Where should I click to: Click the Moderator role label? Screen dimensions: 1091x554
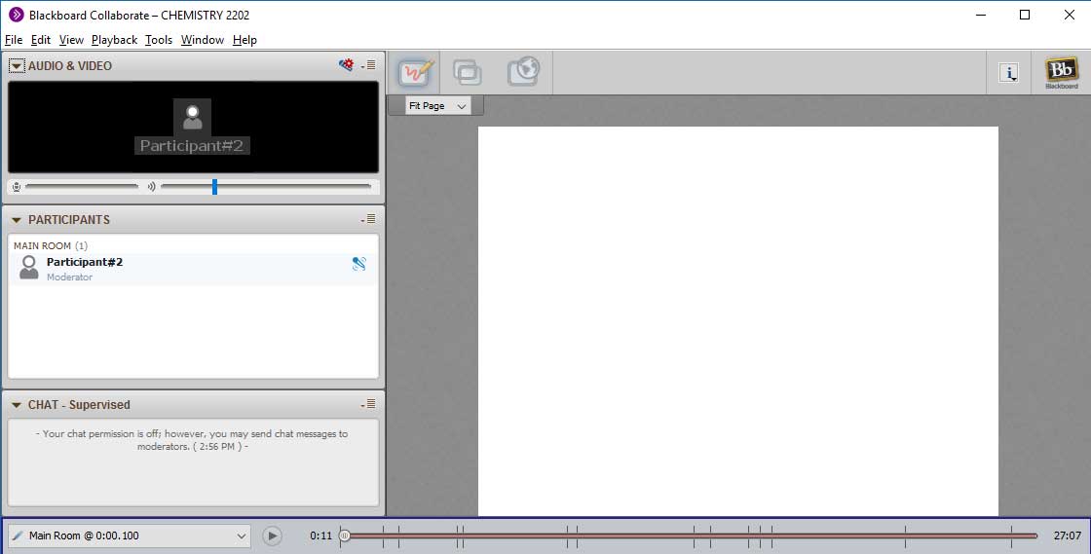pyautogui.click(x=69, y=277)
